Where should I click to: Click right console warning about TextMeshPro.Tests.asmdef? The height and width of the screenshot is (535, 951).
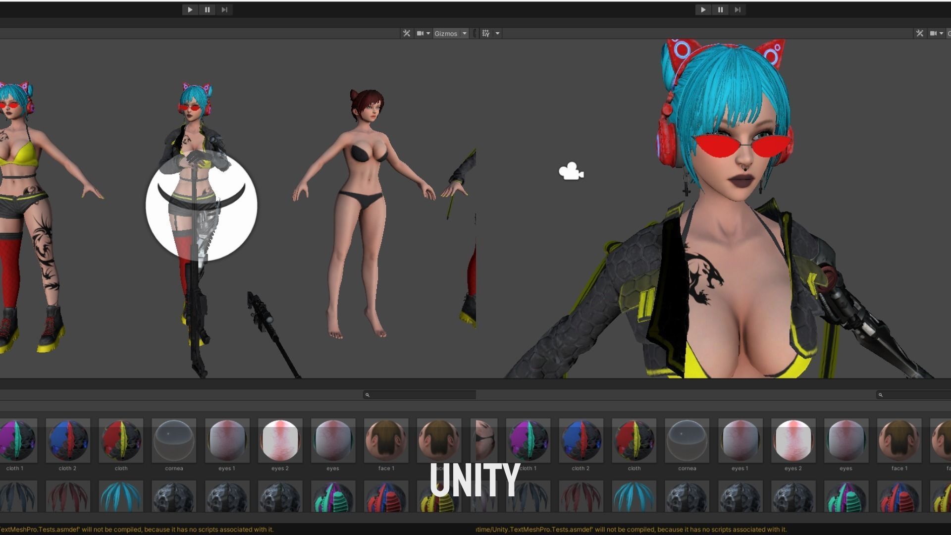632,529
